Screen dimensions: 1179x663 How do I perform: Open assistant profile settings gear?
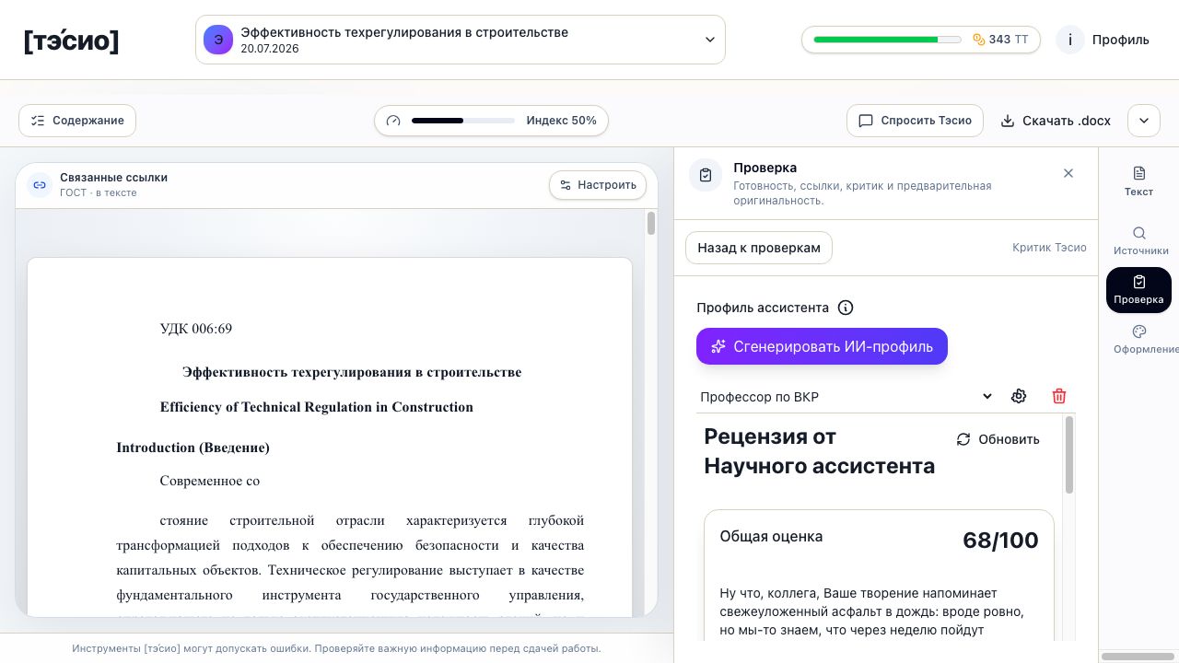click(x=1019, y=396)
